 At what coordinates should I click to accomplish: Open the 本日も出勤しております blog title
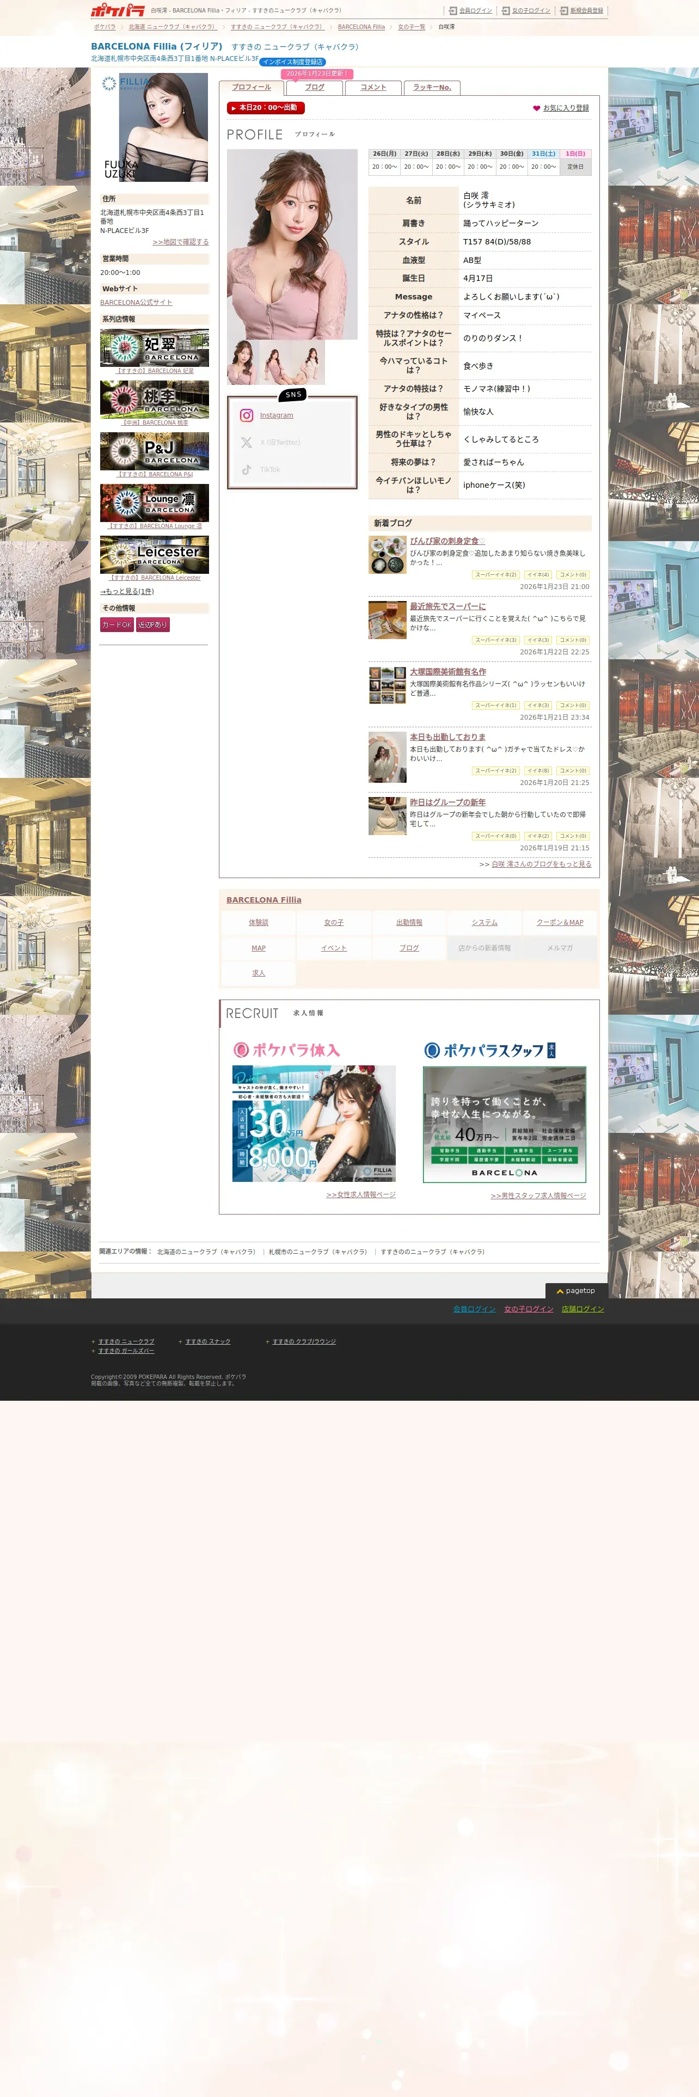tap(447, 738)
